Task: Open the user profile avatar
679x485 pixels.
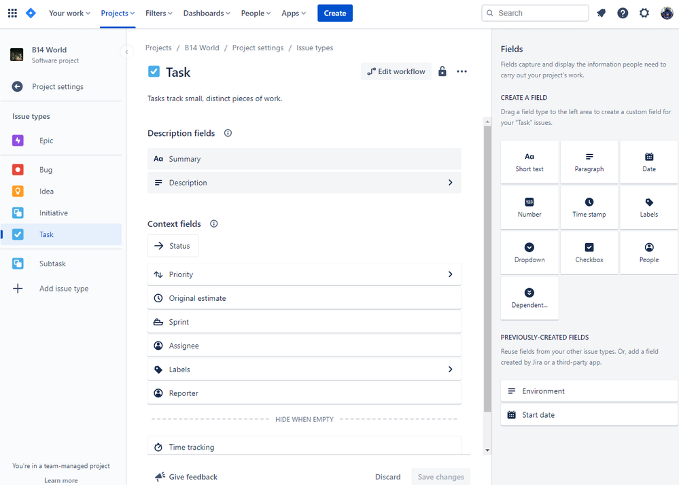Action: point(667,13)
